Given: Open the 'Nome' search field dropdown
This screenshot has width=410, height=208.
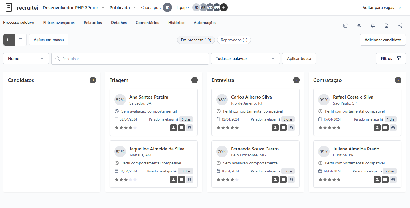Looking at the screenshot, I should pyautogui.click(x=26, y=58).
